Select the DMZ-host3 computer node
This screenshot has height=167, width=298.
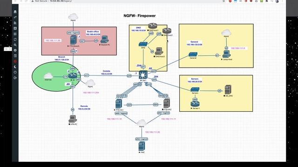pos(159,51)
